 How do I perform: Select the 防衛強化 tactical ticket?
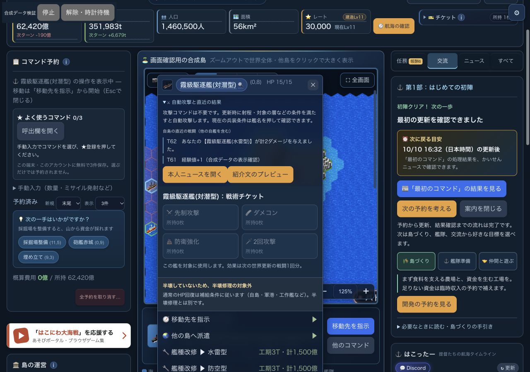pos(200,246)
